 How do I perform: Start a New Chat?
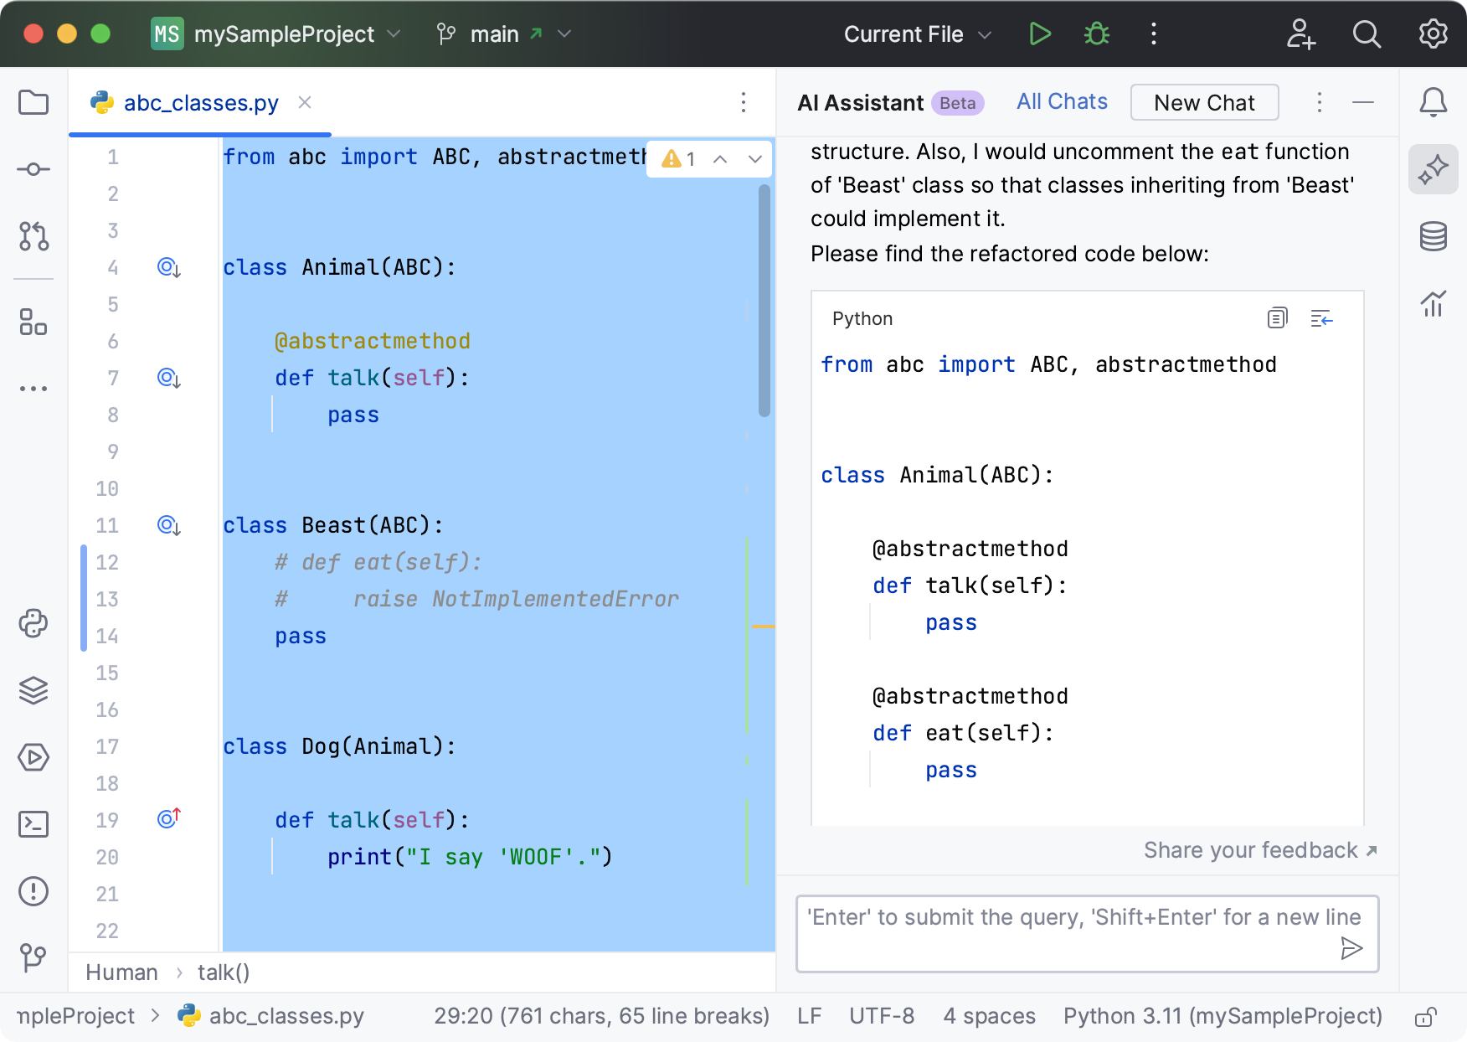pyautogui.click(x=1204, y=102)
